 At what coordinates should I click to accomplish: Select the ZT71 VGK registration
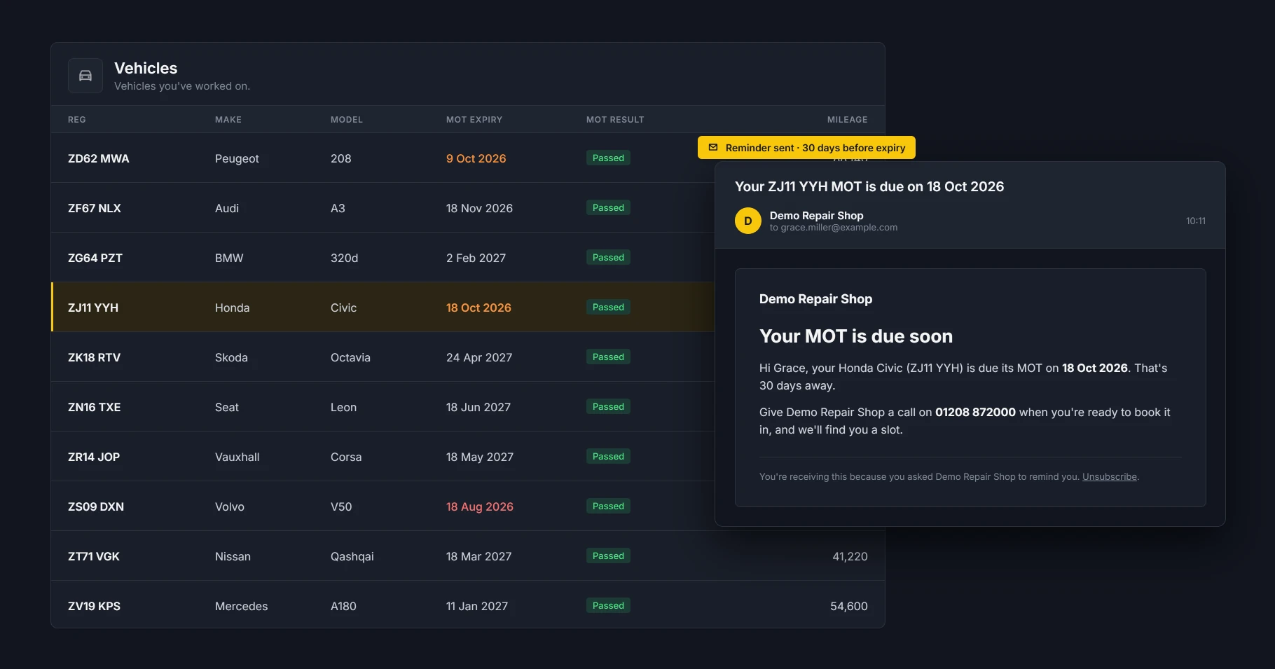(94, 556)
